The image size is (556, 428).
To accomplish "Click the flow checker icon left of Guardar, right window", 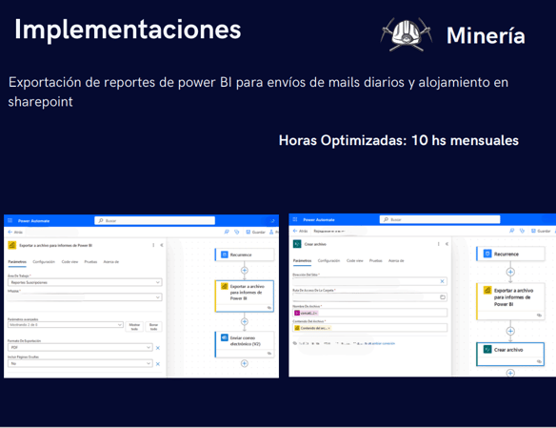I will coord(522,231).
